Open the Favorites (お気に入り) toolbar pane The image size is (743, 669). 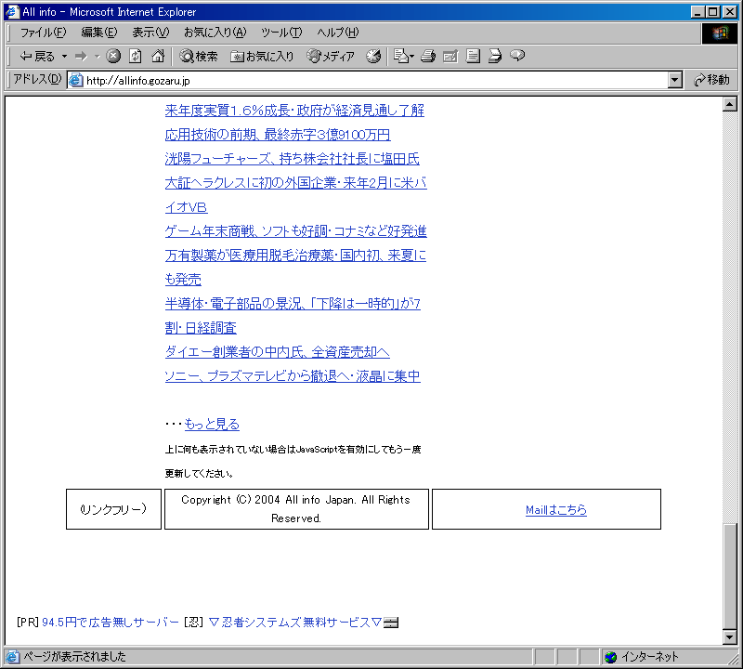[x=262, y=57]
